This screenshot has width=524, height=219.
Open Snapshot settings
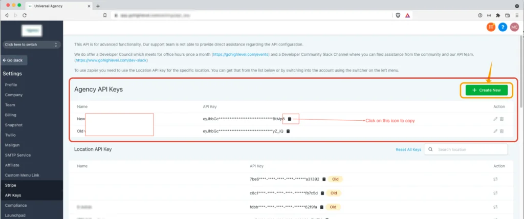(x=13, y=125)
